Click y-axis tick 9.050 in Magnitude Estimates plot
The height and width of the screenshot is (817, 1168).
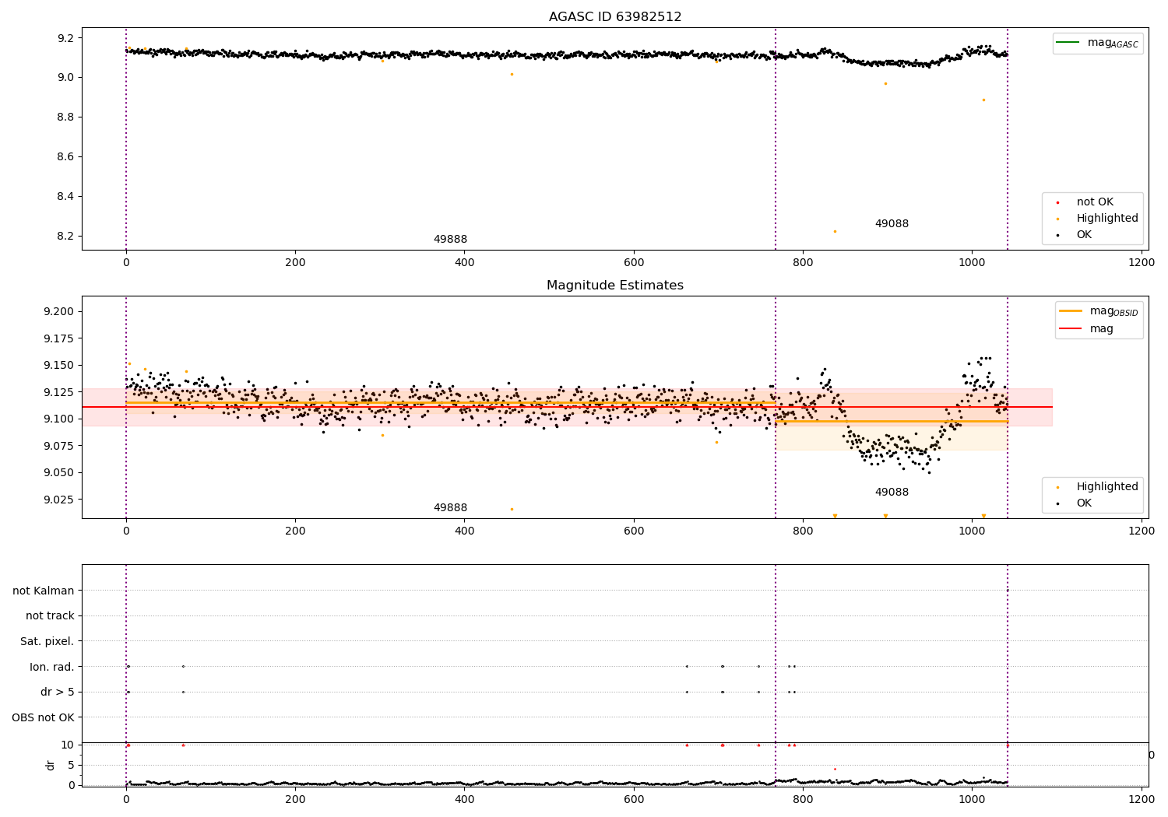tap(60, 472)
